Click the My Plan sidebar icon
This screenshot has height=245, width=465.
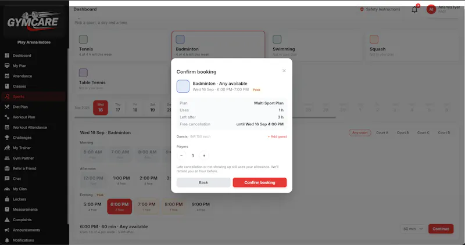(x=7, y=66)
